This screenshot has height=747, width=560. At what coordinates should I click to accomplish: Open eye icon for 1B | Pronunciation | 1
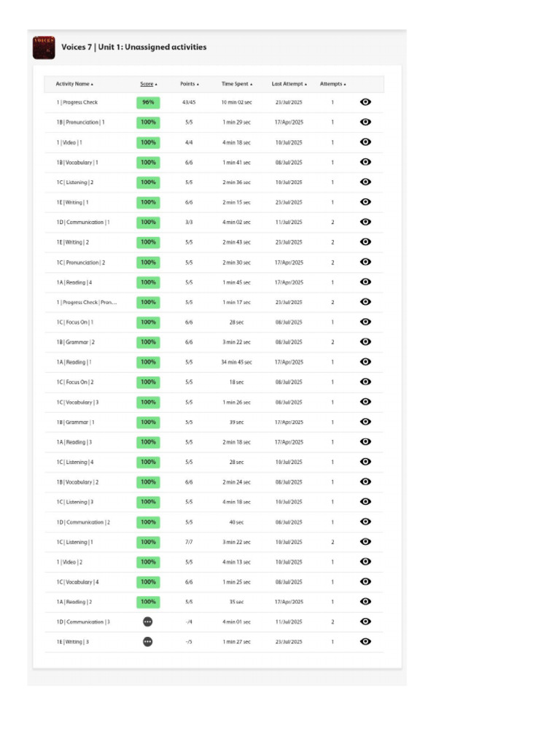(365, 122)
